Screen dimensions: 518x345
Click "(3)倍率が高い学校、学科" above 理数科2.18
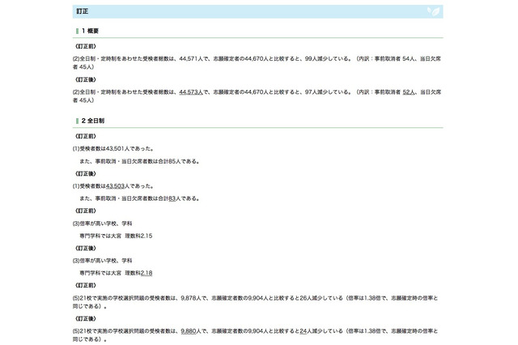pyautogui.click(x=103, y=261)
